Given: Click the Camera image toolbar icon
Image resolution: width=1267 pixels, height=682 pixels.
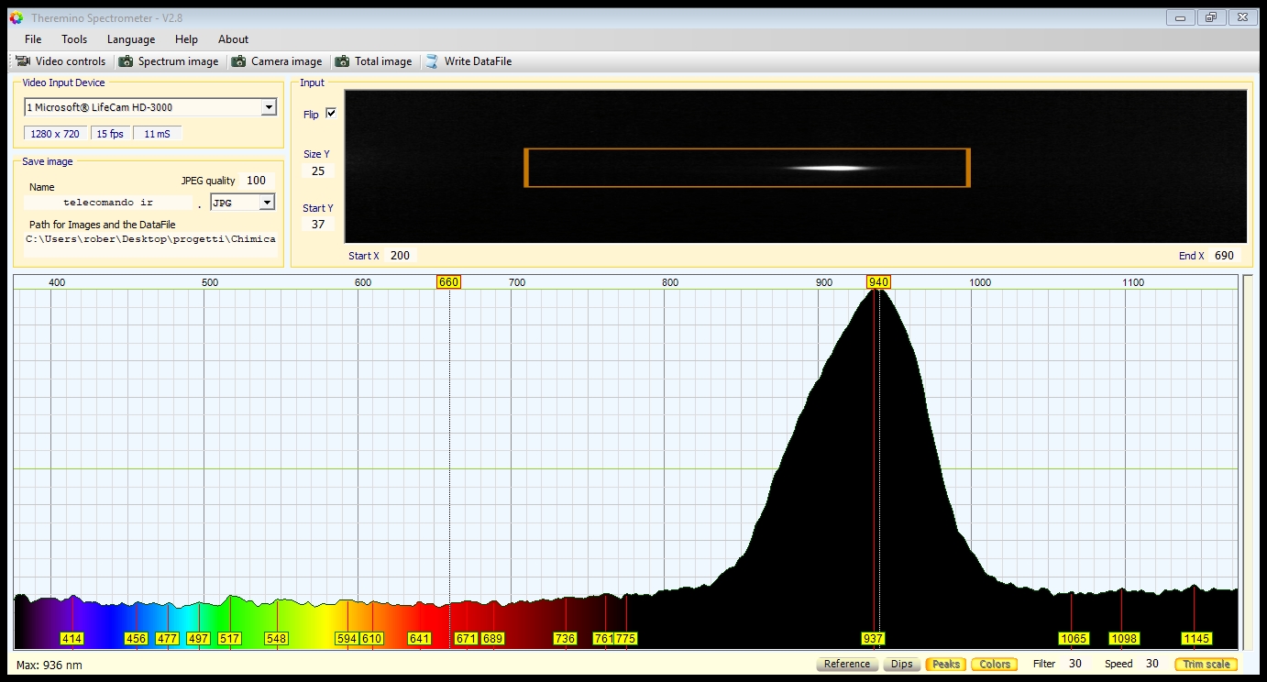Looking at the screenshot, I should pyautogui.click(x=239, y=61).
